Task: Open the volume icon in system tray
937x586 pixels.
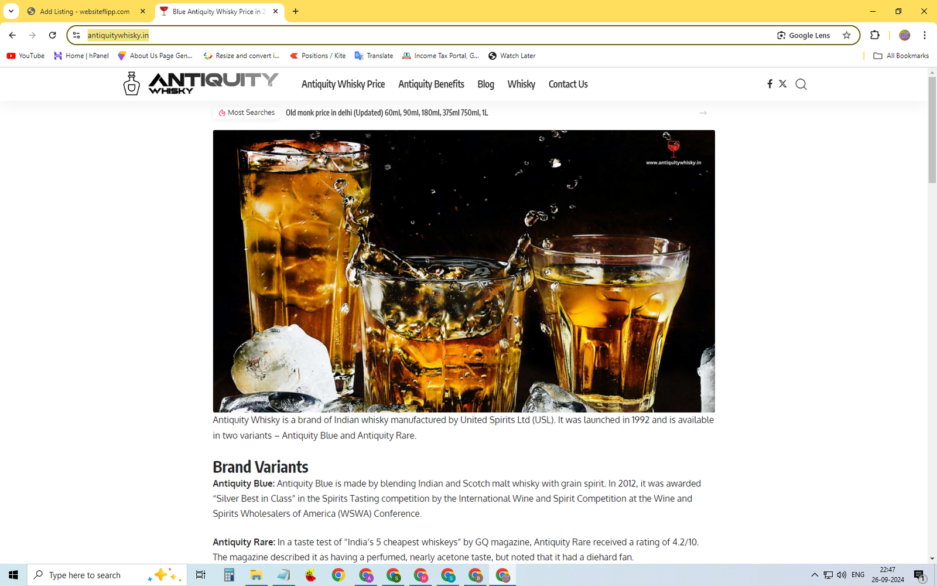Action: tap(842, 575)
